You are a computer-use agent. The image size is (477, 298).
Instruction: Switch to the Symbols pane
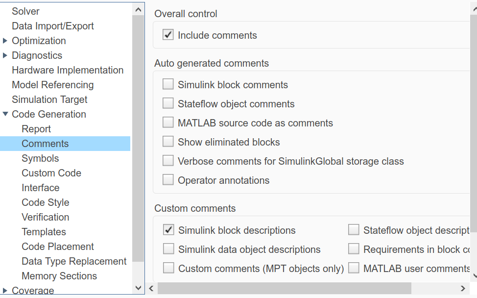click(40, 158)
